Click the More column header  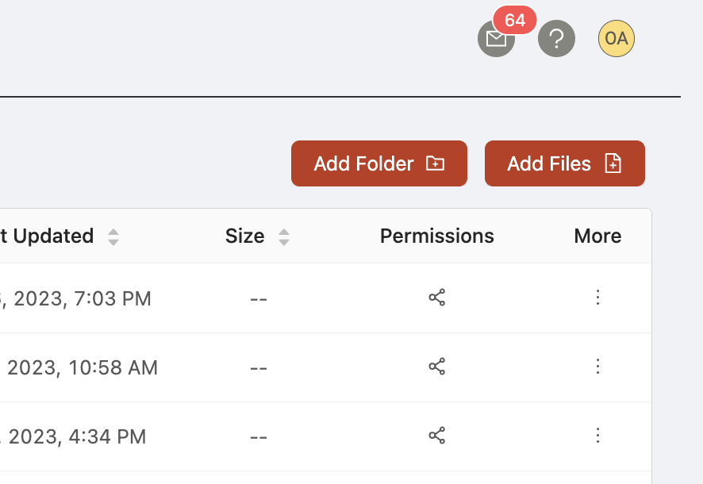pyautogui.click(x=597, y=236)
